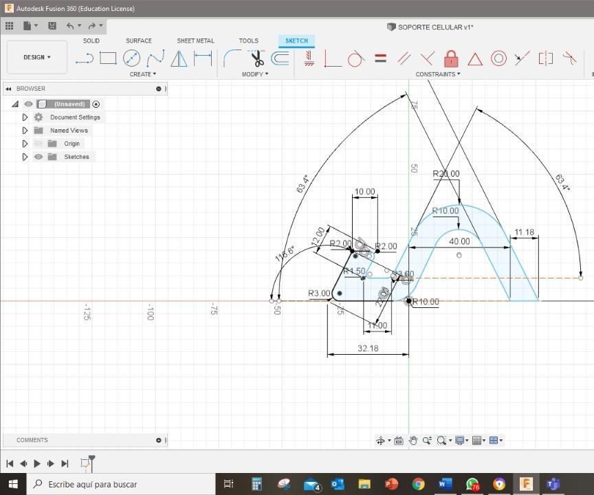Open the SHEET METAL tab
The image size is (594, 495).
(195, 41)
